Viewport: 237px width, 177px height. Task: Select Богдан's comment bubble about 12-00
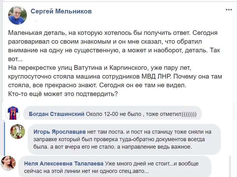point(112,113)
